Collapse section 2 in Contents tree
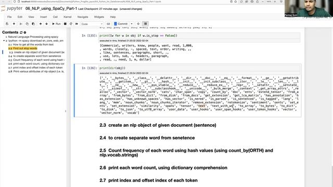The width and height of the screenshot is (333, 187). [x=4, y=41]
